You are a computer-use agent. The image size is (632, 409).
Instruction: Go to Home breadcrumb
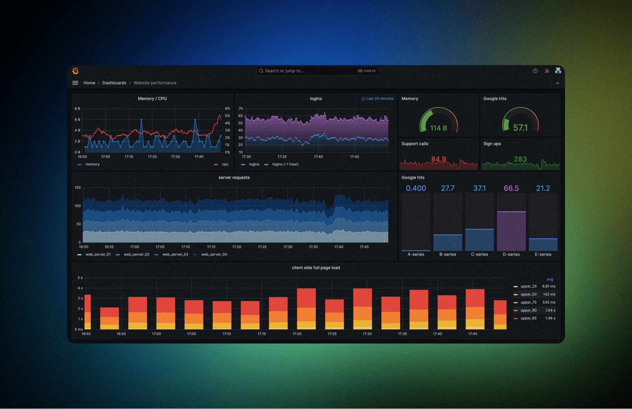pyautogui.click(x=89, y=83)
